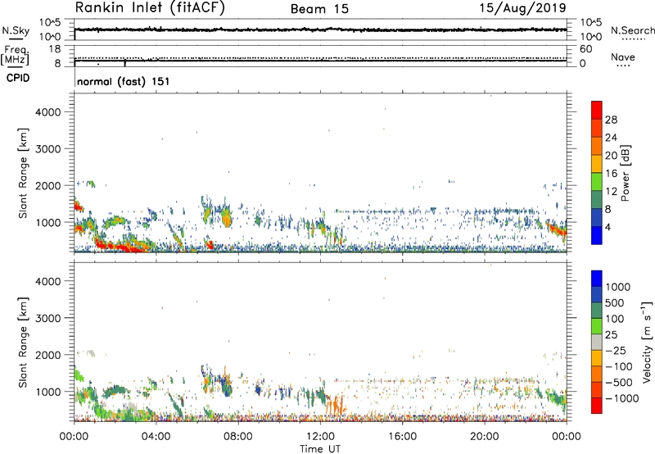The width and height of the screenshot is (655, 454).
Task: Click the 'Time UT' axis label
Action: click(320, 449)
